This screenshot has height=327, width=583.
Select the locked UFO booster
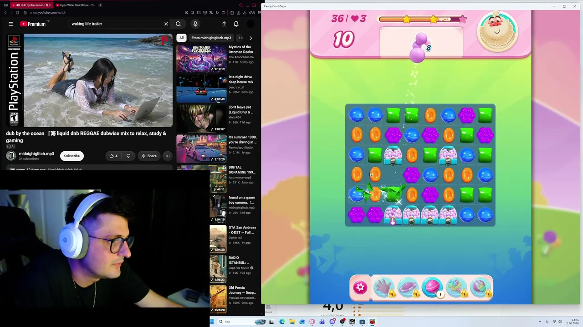408,288
